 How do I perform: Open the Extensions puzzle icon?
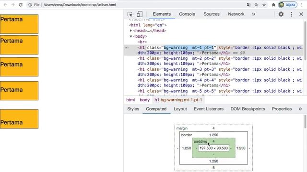point(273,5)
